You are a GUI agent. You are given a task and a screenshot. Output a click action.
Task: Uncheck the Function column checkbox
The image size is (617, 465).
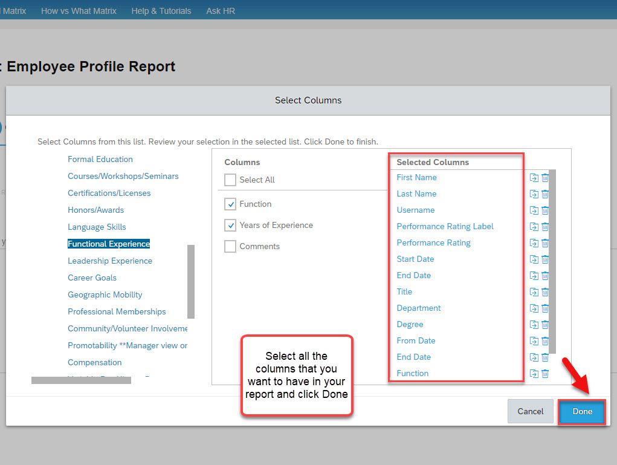(x=230, y=204)
